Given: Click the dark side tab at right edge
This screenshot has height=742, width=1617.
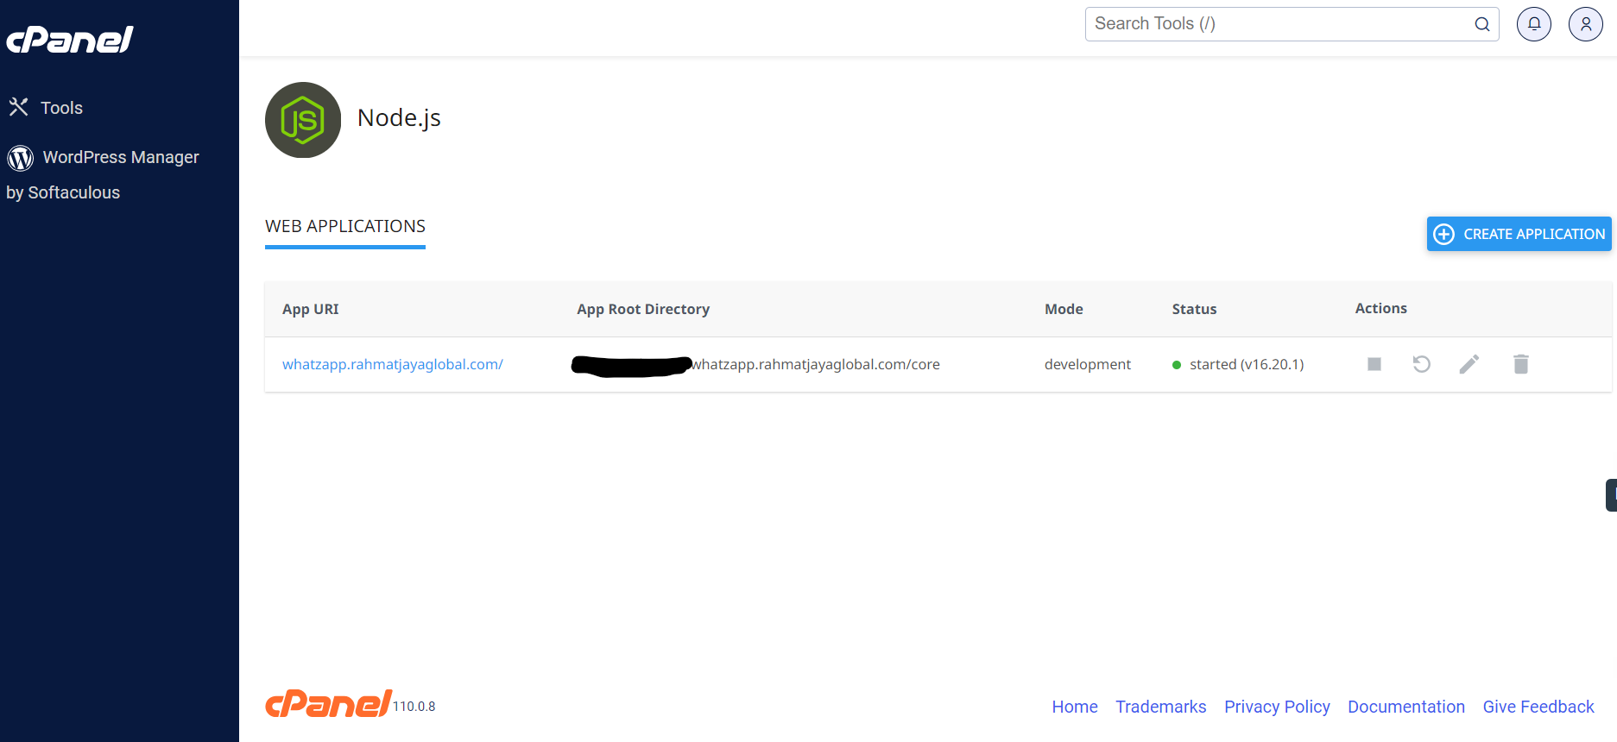Looking at the screenshot, I should click(x=1611, y=495).
